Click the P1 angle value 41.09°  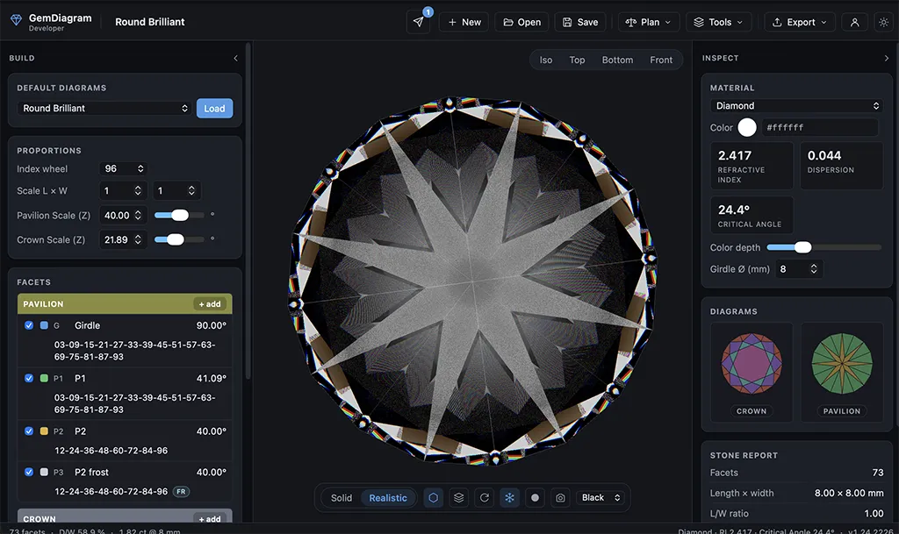[x=211, y=378]
